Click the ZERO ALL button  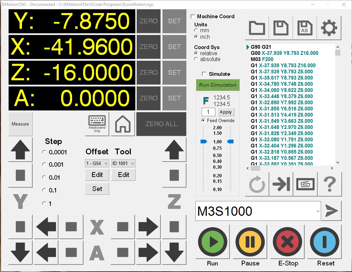161,124
